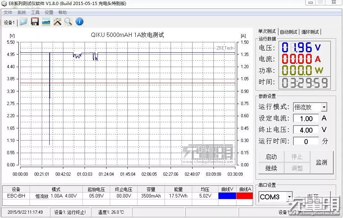Click the 17.57Wh energy cell
The image size is (343, 218).
pyautogui.click(x=178, y=196)
